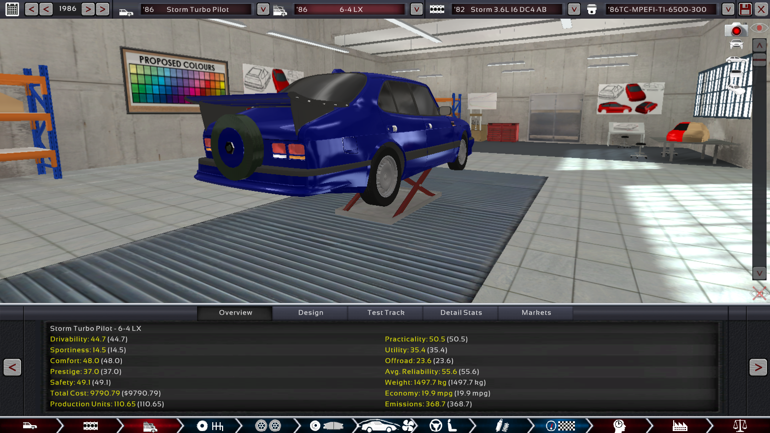Save with the red floppy disk icon
The width and height of the screenshot is (770, 433).
pos(745,9)
